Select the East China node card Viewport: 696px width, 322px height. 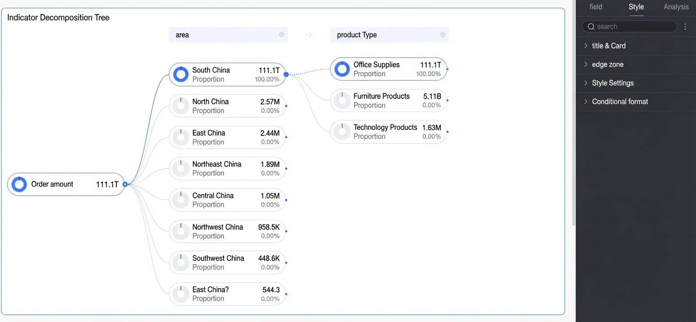(x=228, y=137)
